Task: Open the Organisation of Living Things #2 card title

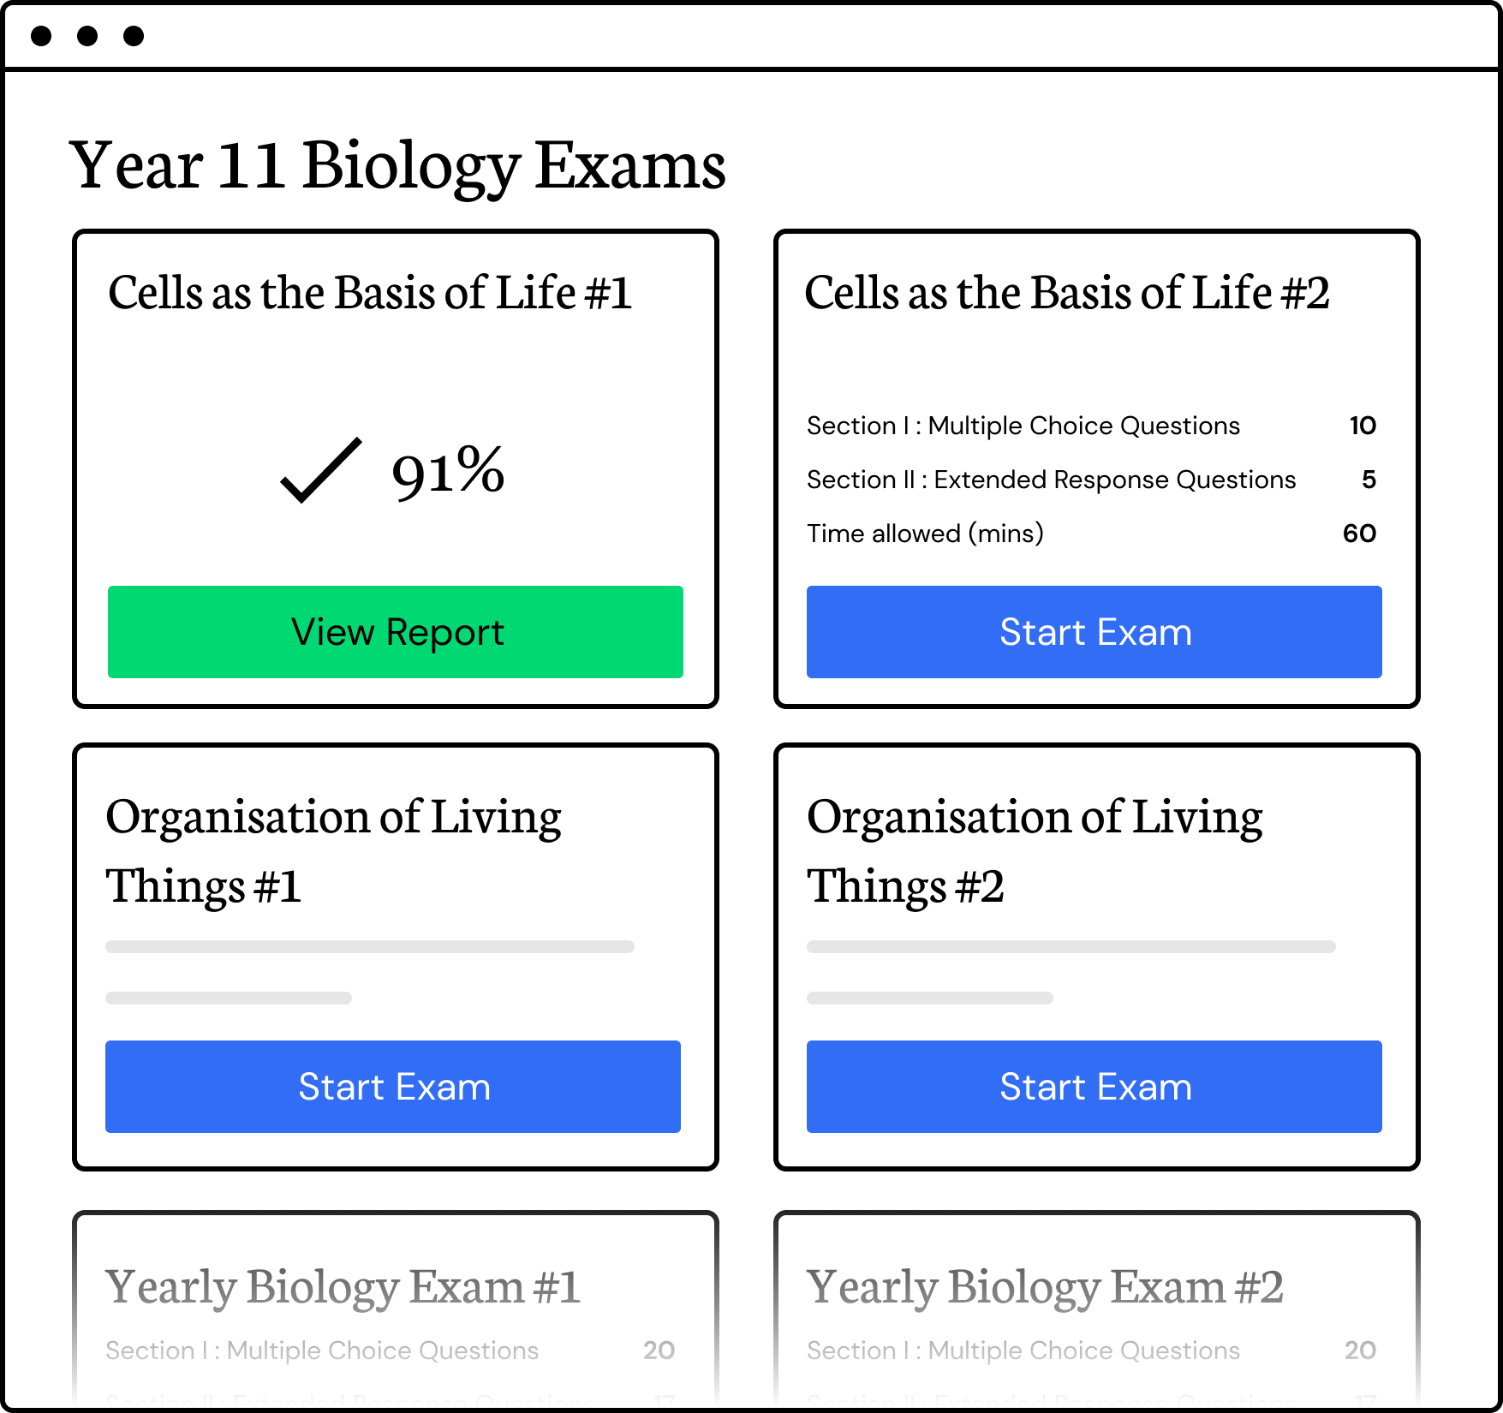Action: click(1035, 850)
